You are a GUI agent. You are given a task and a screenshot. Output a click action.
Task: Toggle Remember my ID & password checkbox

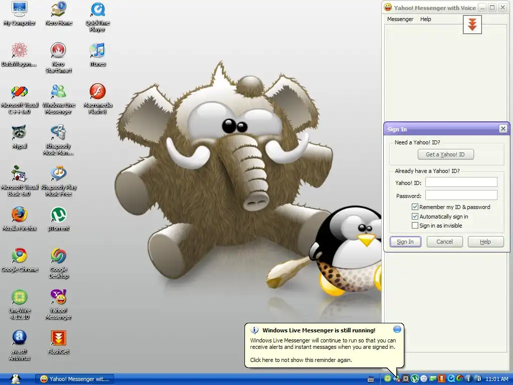point(415,207)
